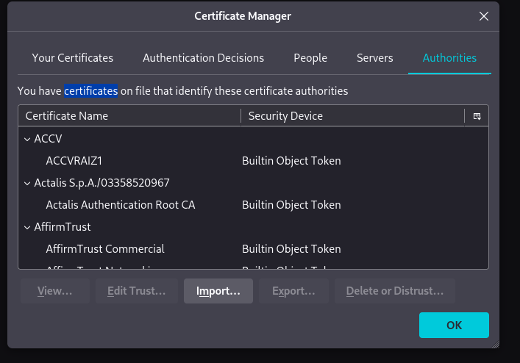Click Import… to add a certificate
This screenshot has width=520, height=363.
218,291
